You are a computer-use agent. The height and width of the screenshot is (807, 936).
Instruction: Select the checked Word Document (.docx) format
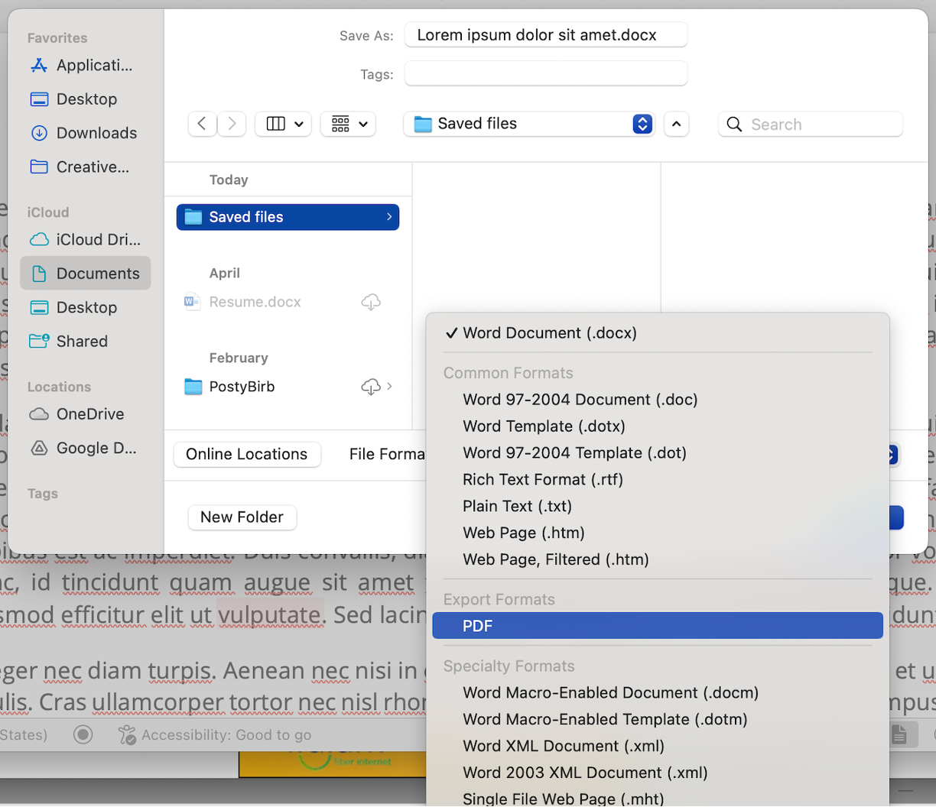(x=551, y=332)
